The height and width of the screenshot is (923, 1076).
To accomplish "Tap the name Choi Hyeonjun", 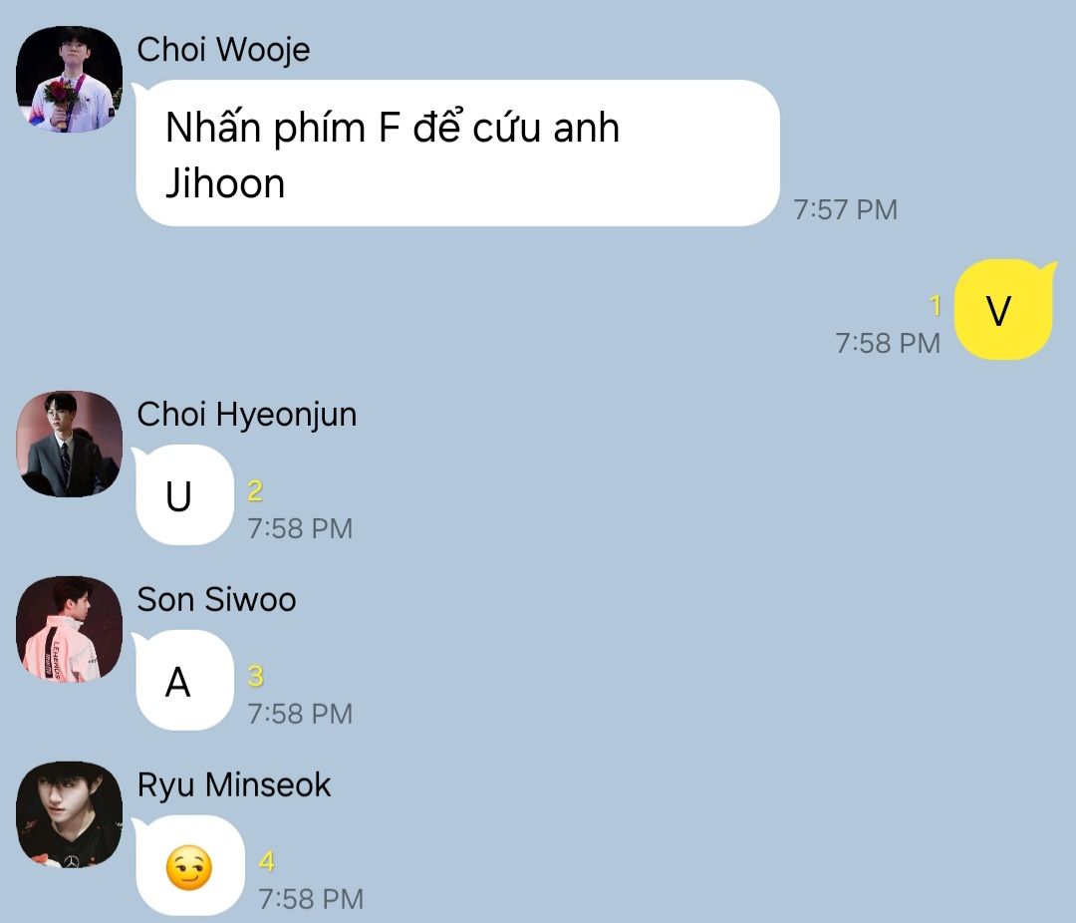I will (247, 414).
